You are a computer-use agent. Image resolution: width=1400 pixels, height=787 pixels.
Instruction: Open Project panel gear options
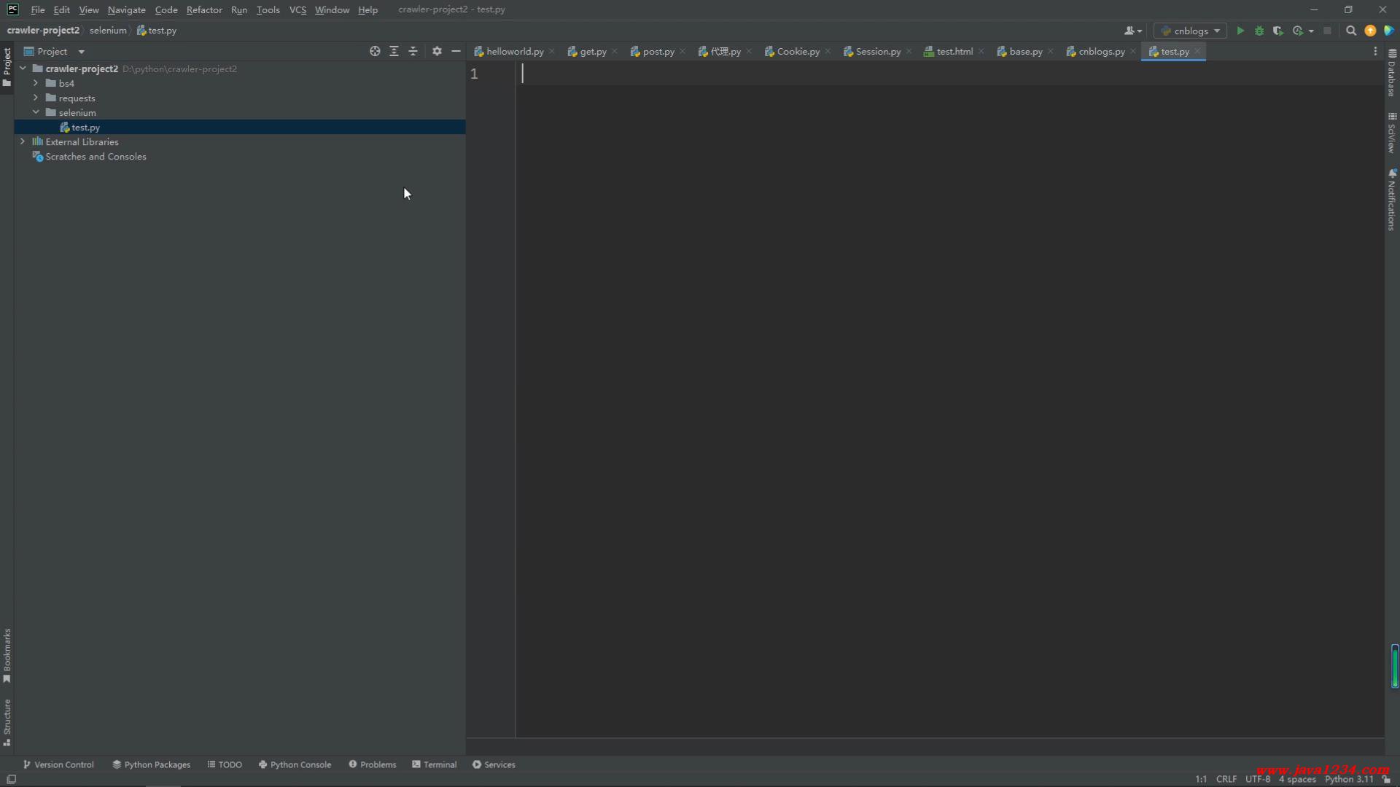coord(437,51)
